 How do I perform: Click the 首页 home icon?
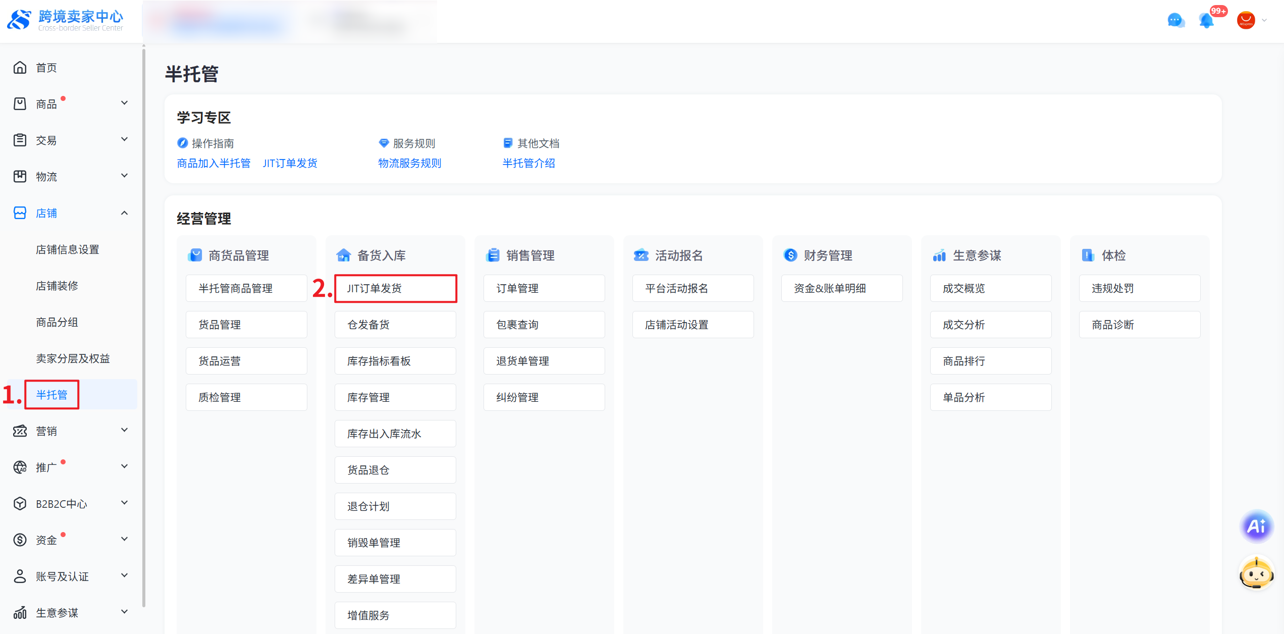click(20, 68)
